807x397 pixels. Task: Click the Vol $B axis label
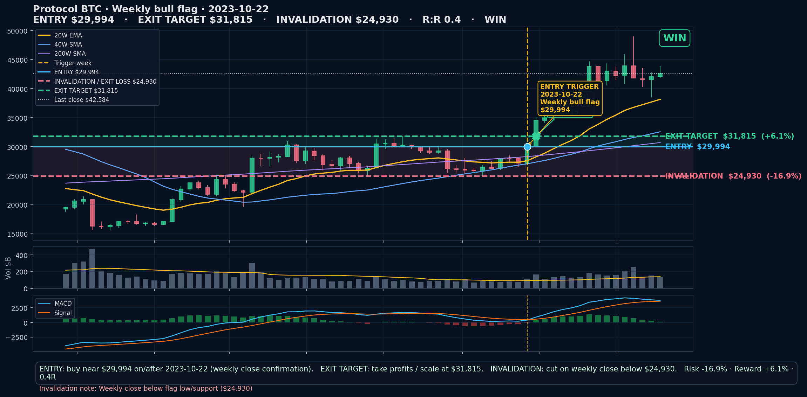(8, 268)
